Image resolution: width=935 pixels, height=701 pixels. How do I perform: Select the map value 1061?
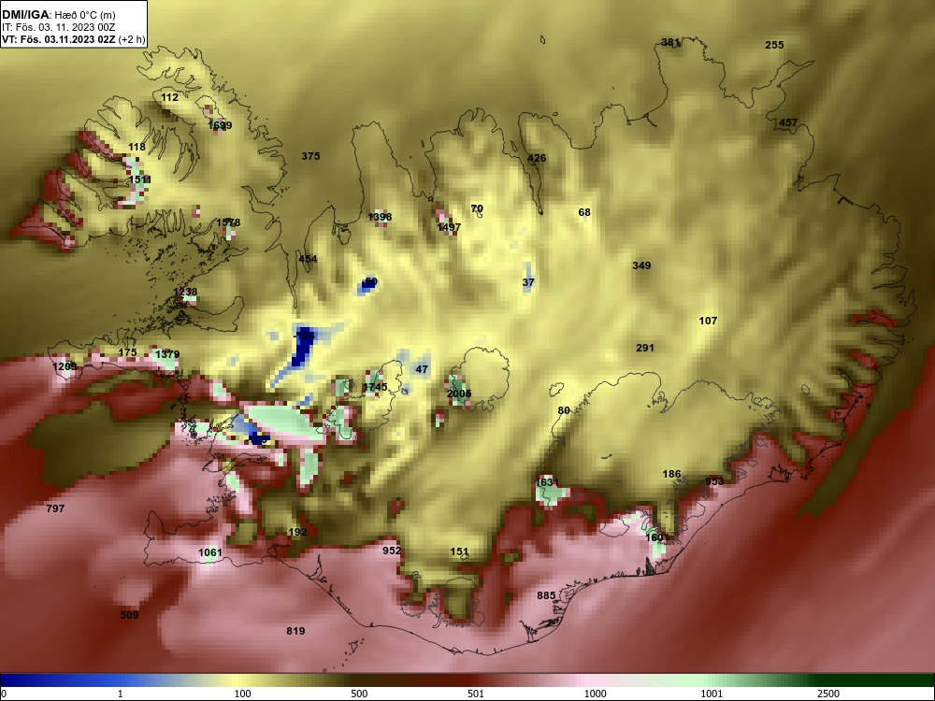point(209,552)
